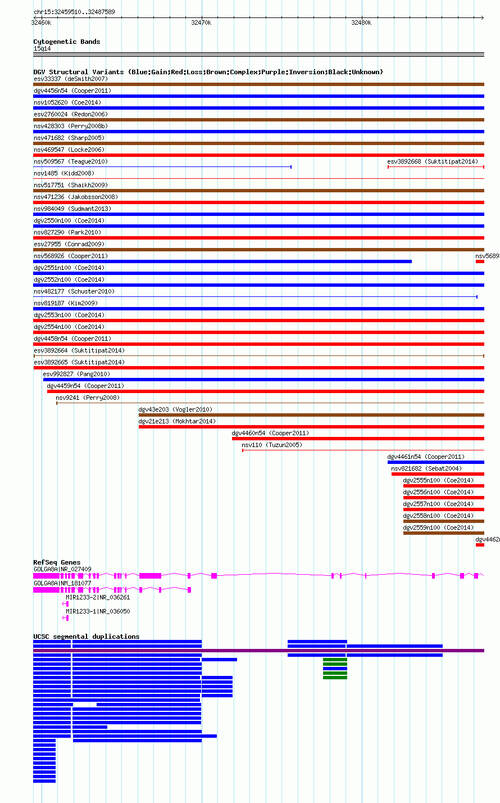This screenshot has height=803, width=500.
Task: Click nsv509567 (Teague2010) label
Action: pos(71,161)
